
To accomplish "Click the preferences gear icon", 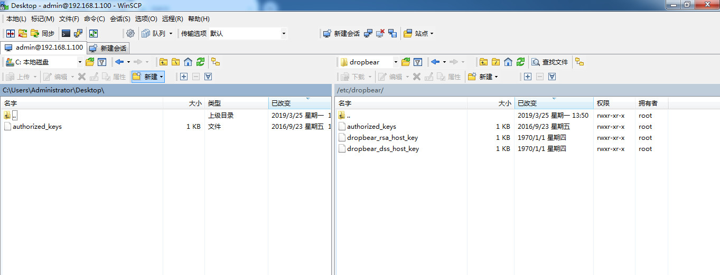I will tap(130, 33).
